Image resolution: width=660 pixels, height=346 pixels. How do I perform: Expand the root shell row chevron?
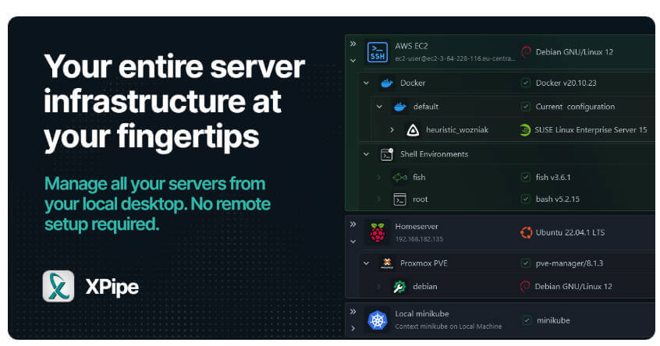pos(379,199)
